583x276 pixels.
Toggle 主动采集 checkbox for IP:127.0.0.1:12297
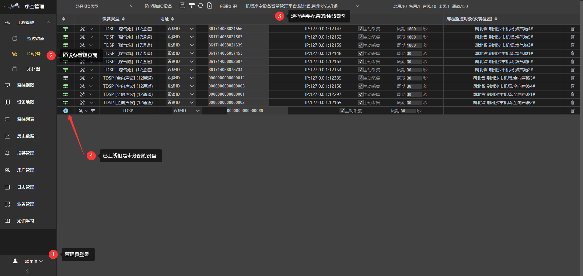tap(361, 94)
